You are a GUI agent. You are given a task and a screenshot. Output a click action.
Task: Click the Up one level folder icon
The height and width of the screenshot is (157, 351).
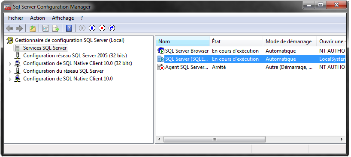(x=33, y=28)
